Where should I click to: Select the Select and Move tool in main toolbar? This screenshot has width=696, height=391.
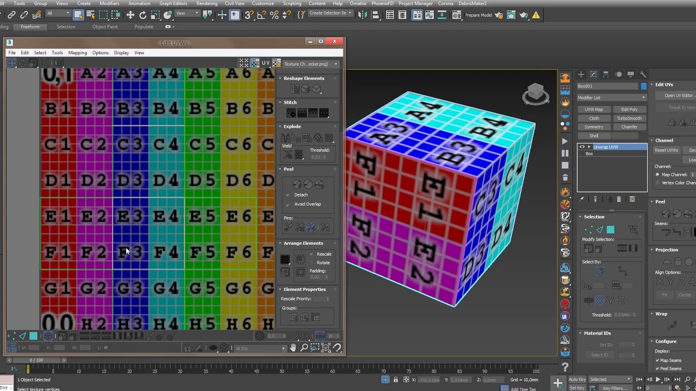(x=130, y=15)
